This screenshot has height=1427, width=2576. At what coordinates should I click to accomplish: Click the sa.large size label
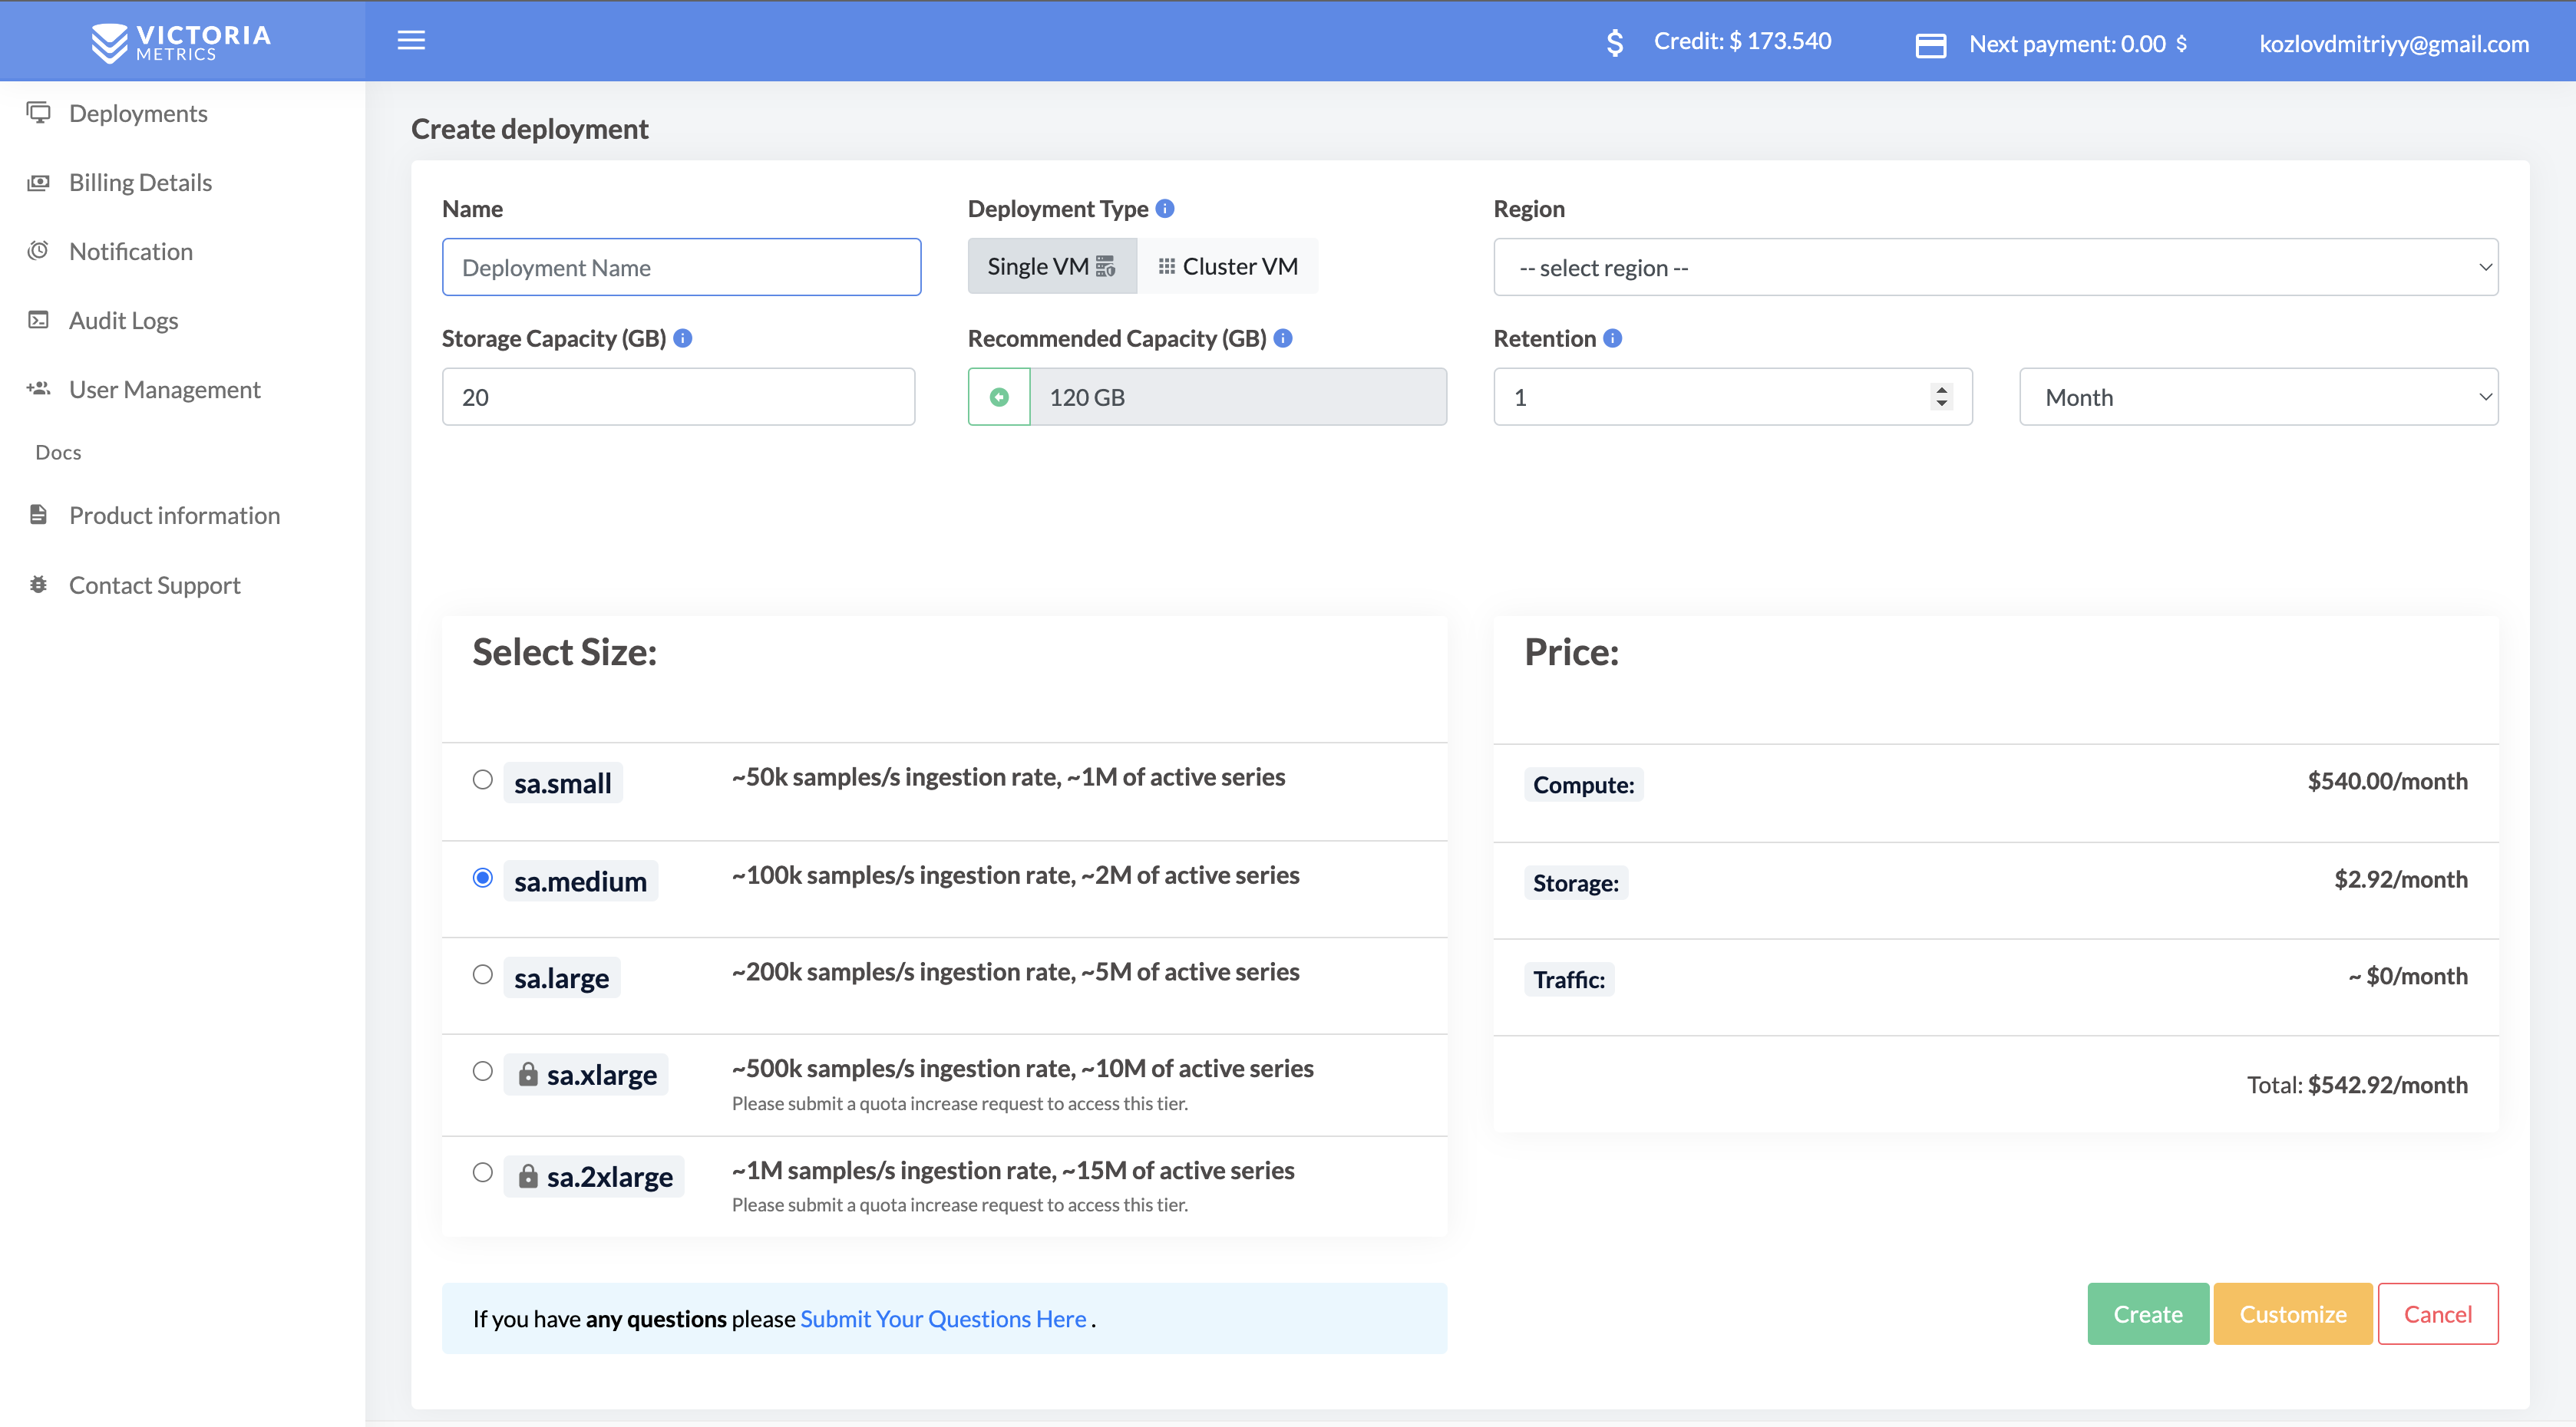561,977
